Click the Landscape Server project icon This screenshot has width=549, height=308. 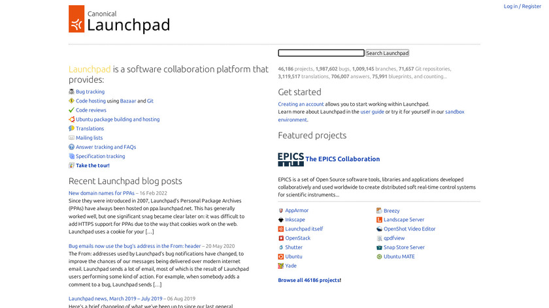pos(379,219)
